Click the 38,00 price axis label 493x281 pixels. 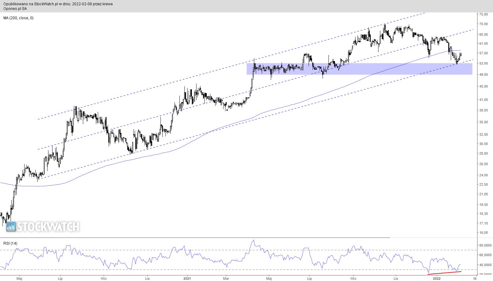pyautogui.click(x=483, y=110)
